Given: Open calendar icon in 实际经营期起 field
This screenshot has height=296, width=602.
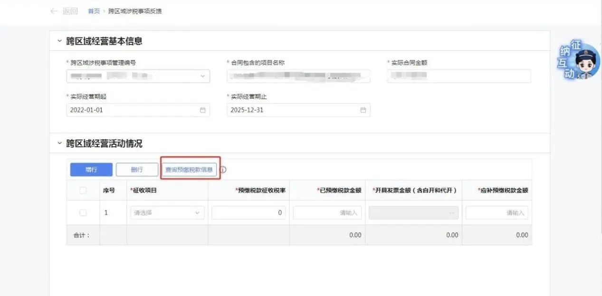Looking at the screenshot, I should tap(203, 110).
